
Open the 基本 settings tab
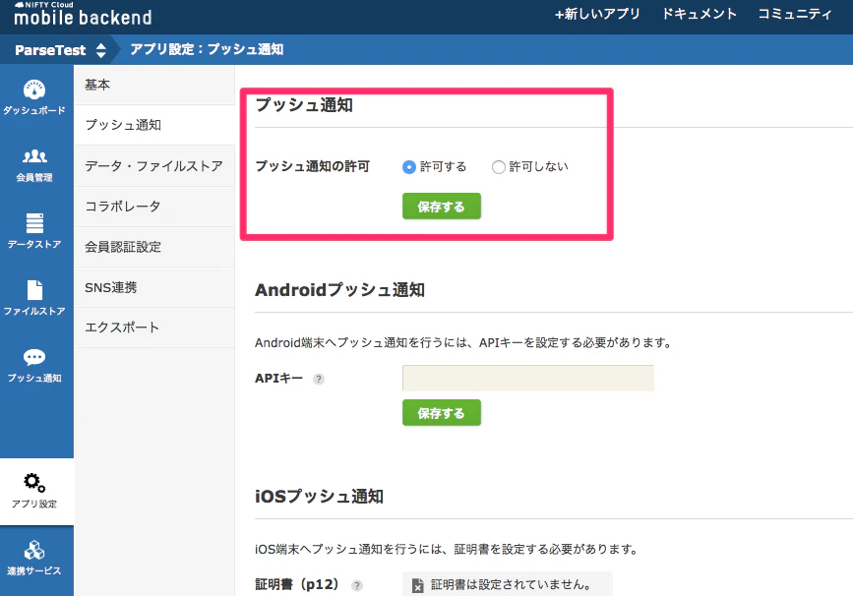tap(153, 85)
